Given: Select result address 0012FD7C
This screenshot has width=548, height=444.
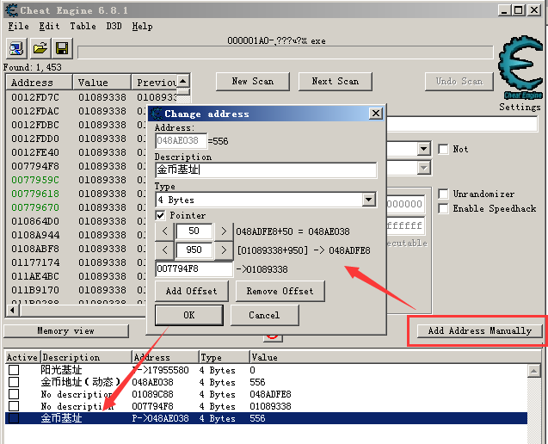Looking at the screenshot, I should 35,97.
